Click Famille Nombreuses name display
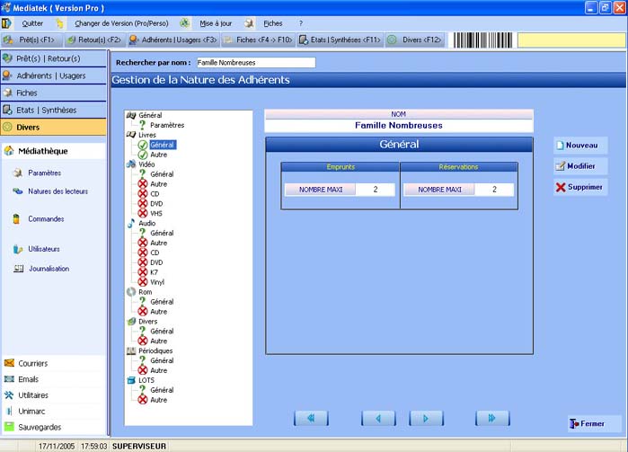 pyautogui.click(x=399, y=126)
